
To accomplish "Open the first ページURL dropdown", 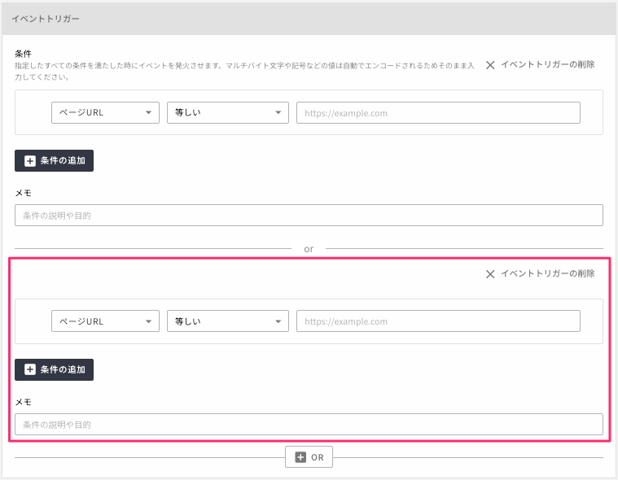I will (105, 112).
